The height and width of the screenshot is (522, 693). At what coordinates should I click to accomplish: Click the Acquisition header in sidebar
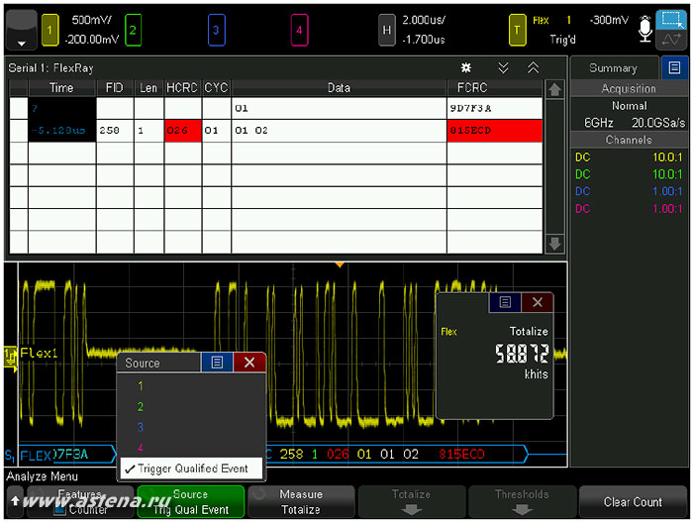[629, 88]
